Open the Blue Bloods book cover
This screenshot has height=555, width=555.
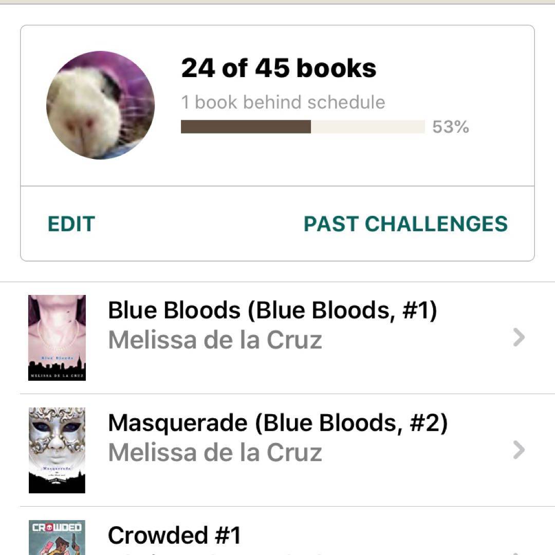[57, 338]
